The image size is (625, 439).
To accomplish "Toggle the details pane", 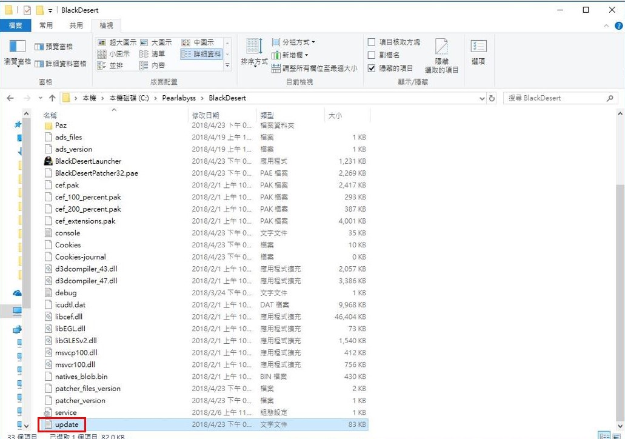I will point(60,64).
